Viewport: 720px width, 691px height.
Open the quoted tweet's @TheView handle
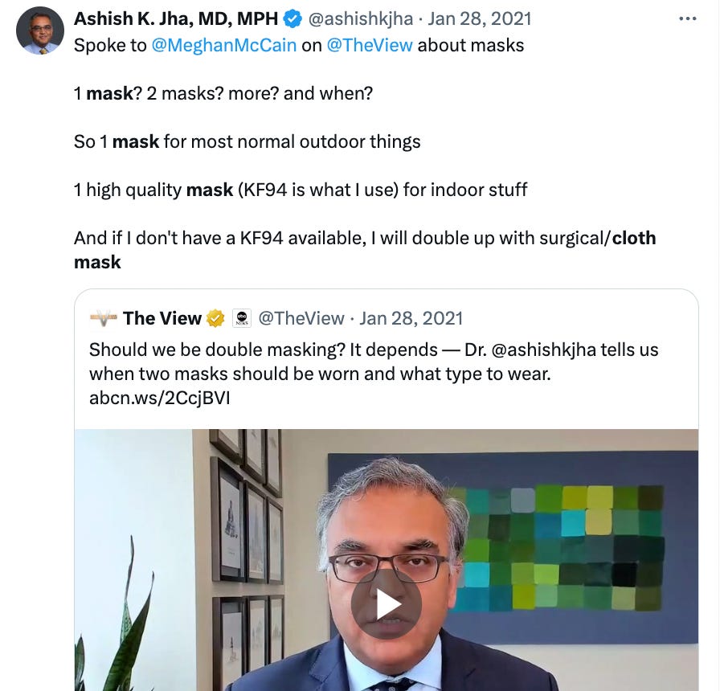coord(301,318)
